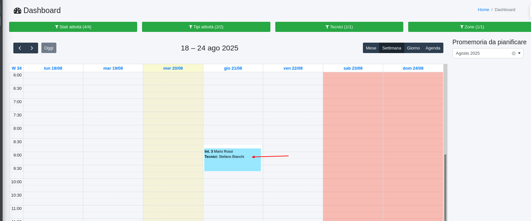This screenshot has height=221, width=531.
Task: Go to next week with right chevron
Action: click(32, 48)
